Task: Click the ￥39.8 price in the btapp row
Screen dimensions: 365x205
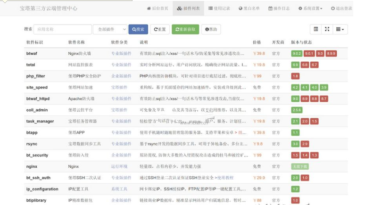Action: [x=259, y=132]
